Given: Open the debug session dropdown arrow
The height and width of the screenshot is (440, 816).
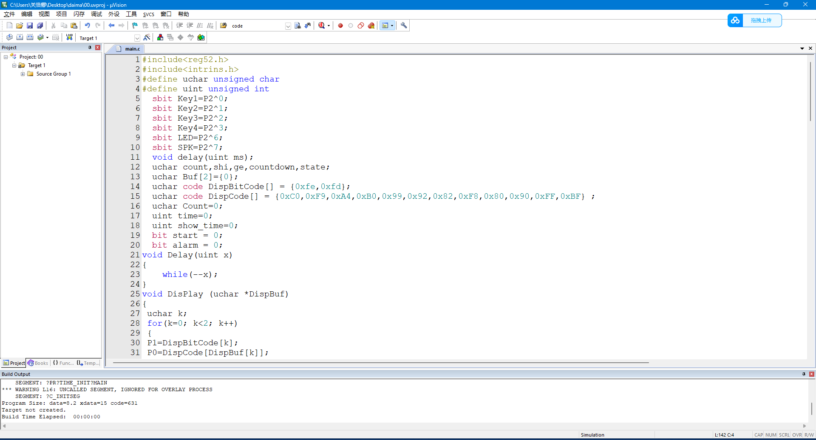Looking at the screenshot, I should tap(329, 26).
